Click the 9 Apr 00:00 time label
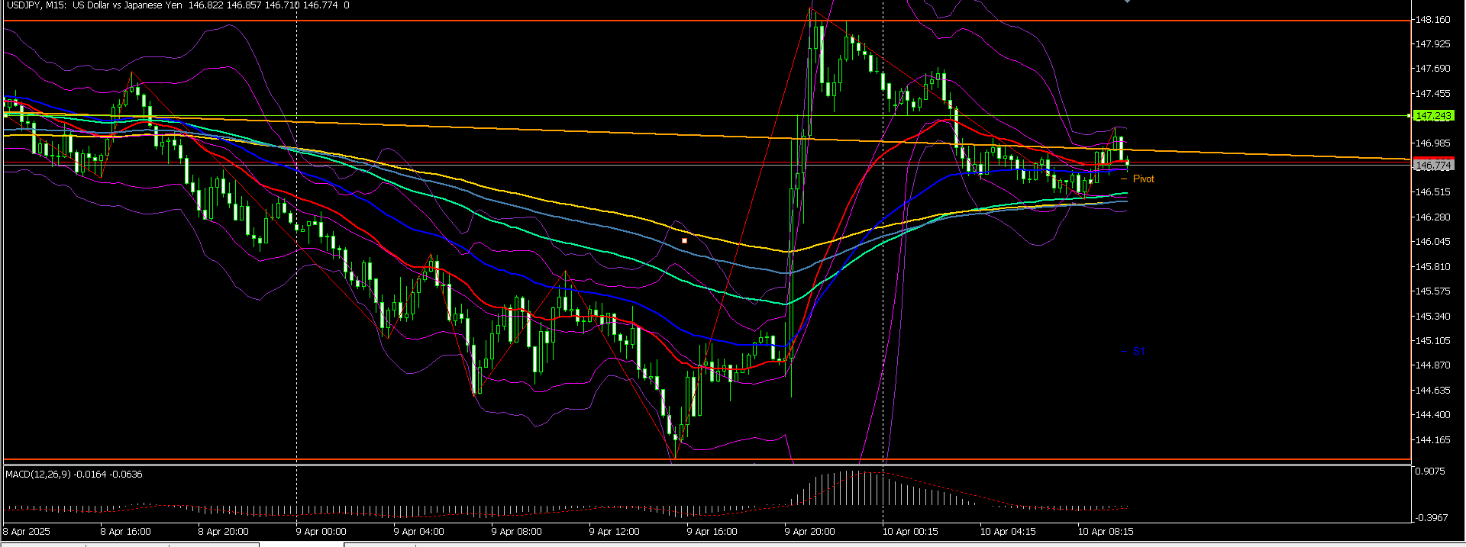The width and height of the screenshot is (1466, 547). (x=321, y=532)
